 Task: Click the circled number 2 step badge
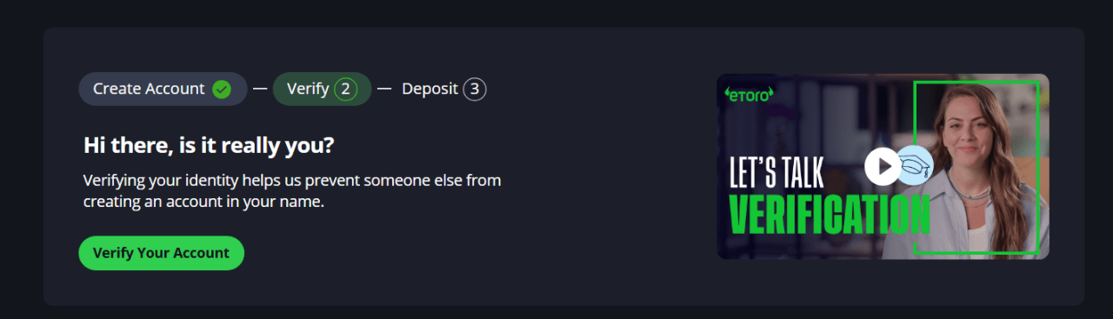345,89
